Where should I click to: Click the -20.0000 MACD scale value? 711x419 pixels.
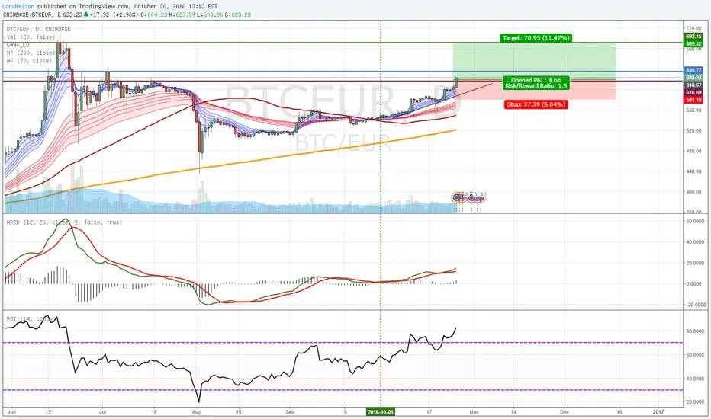point(695,305)
